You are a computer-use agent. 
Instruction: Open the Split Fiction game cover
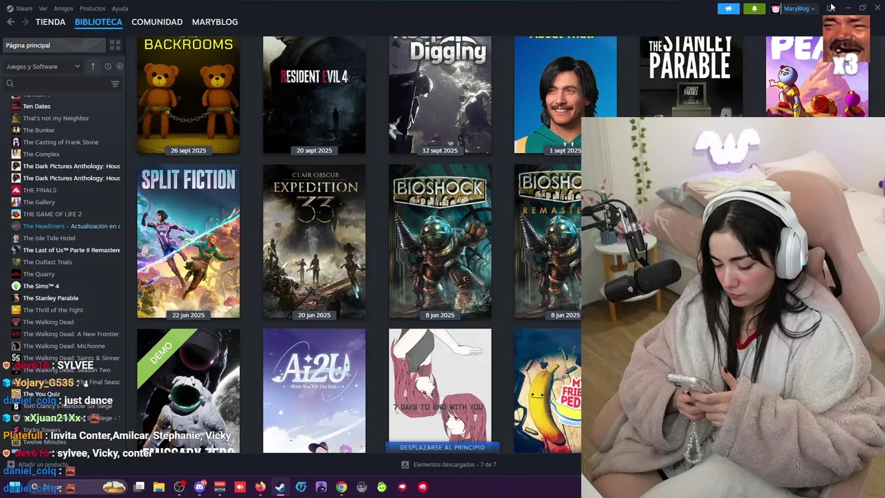[189, 241]
